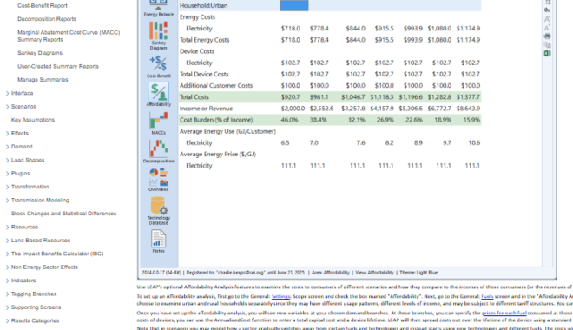Select the Affordability view icon
Screen dimensions: 573x330
tap(158, 95)
